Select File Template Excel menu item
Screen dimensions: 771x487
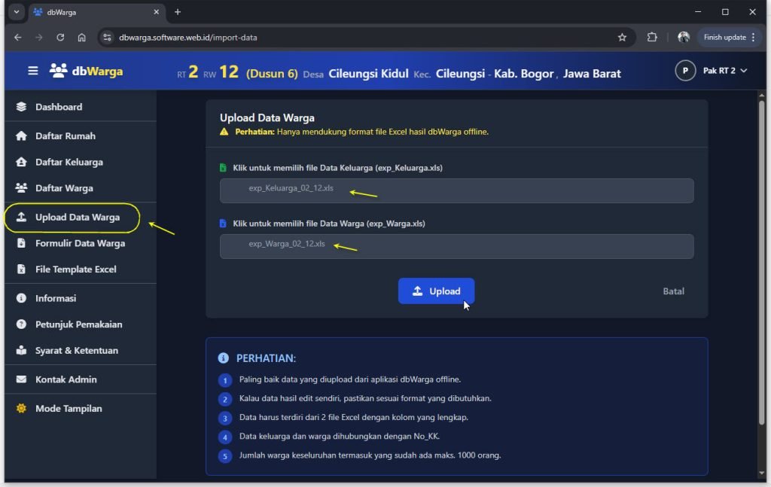[75, 269]
